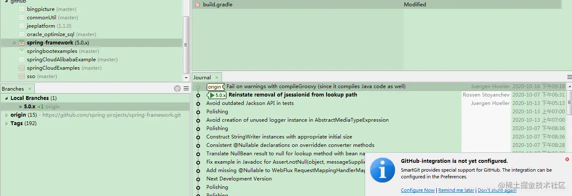Select the springCloudAlibabaExample repository
572x196 pixels.
click(61, 60)
